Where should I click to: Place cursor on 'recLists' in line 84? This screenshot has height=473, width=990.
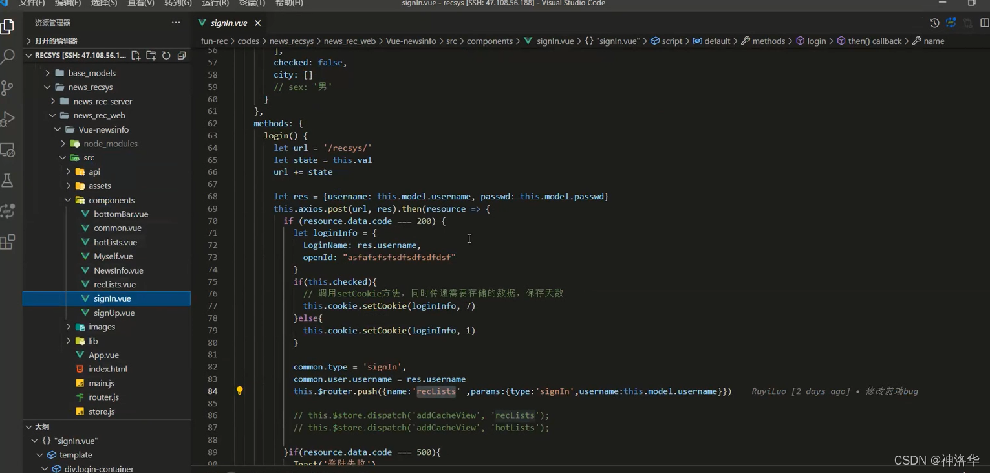pyautogui.click(x=436, y=391)
